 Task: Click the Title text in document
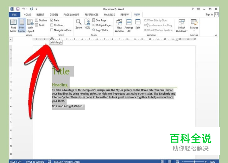[x=61, y=71]
